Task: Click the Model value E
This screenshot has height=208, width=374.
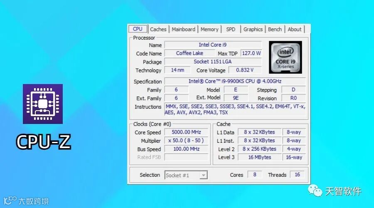Action: click(236, 90)
